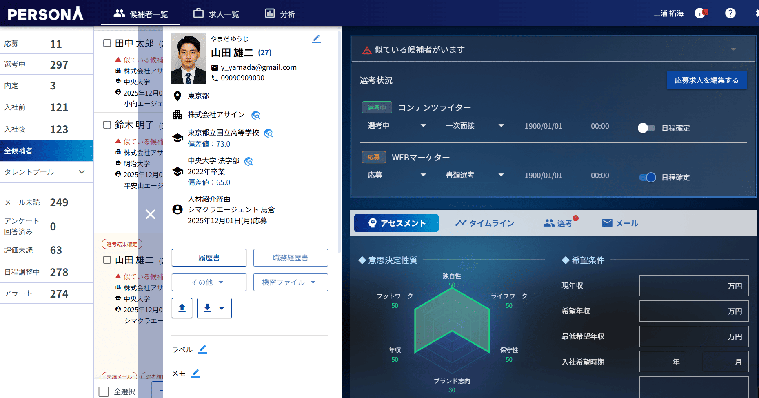The height and width of the screenshot is (398, 759).
Task: Disable 日程確定 toggle for WEBマーケター
Action: coord(647,177)
